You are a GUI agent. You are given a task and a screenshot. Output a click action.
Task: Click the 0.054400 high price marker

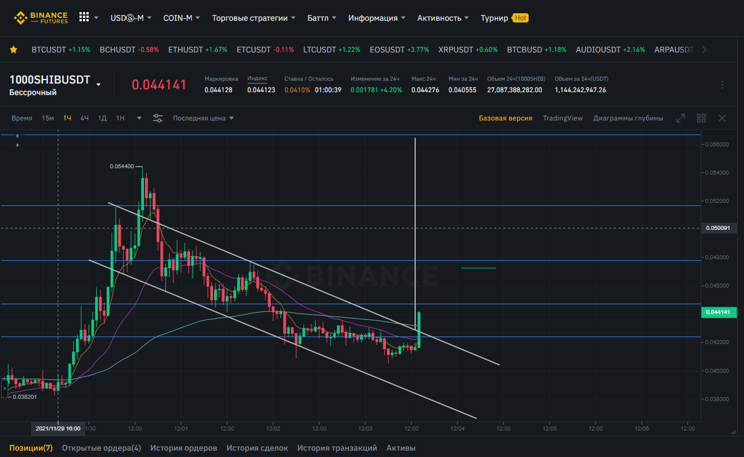(122, 166)
